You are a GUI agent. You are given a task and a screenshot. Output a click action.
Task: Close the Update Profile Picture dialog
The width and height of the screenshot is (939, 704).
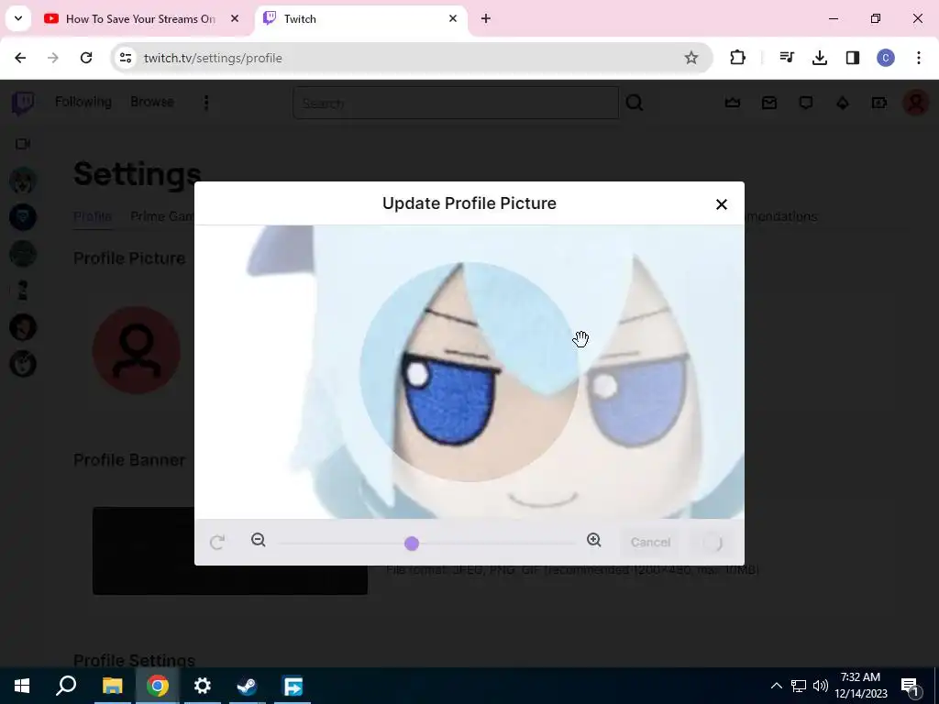pyautogui.click(x=721, y=204)
